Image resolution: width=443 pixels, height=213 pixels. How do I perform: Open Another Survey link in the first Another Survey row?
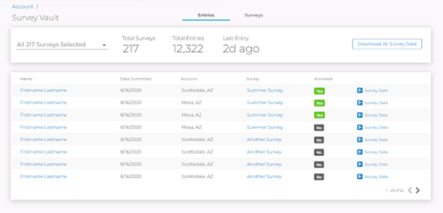[264, 140]
